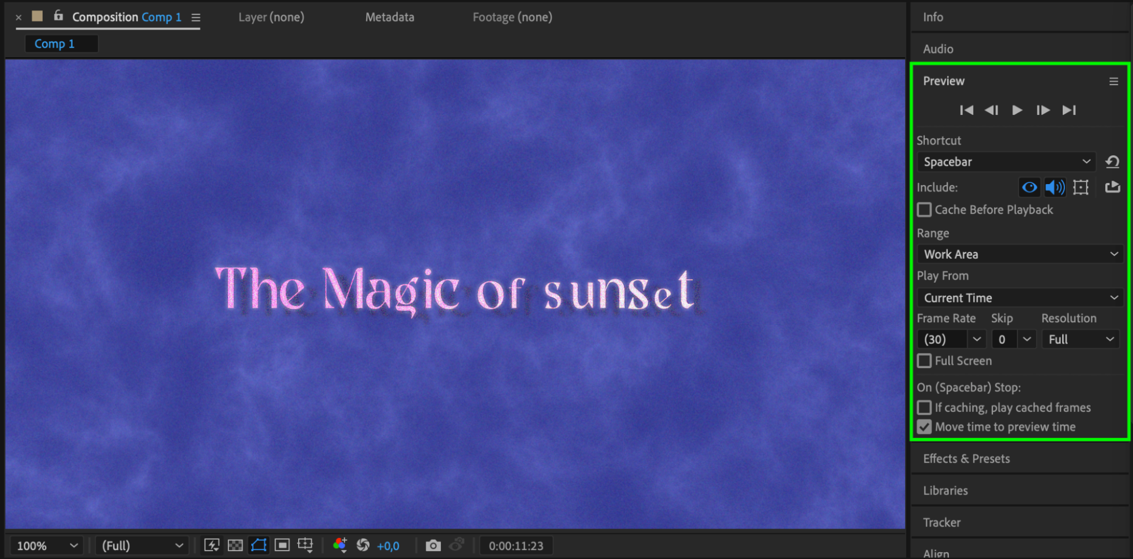This screenshot has height=559, width=1133.
Task: Switch to the Metadata tab
Action: click(390, 17)
